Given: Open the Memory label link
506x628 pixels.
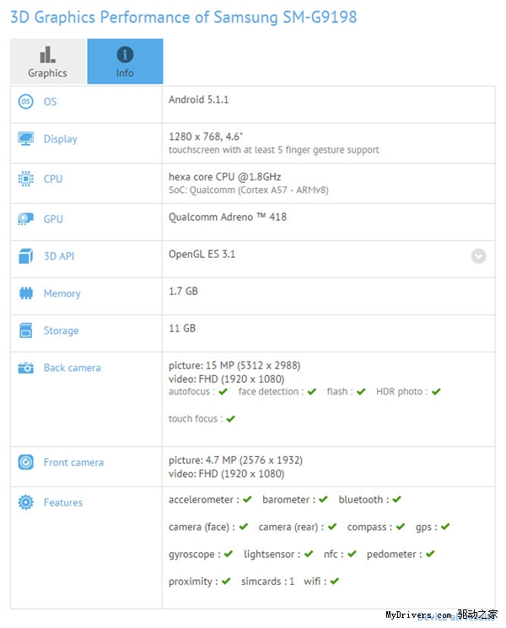Looking at the screenshot, I should pyautogui.click(x=62, y=293).
